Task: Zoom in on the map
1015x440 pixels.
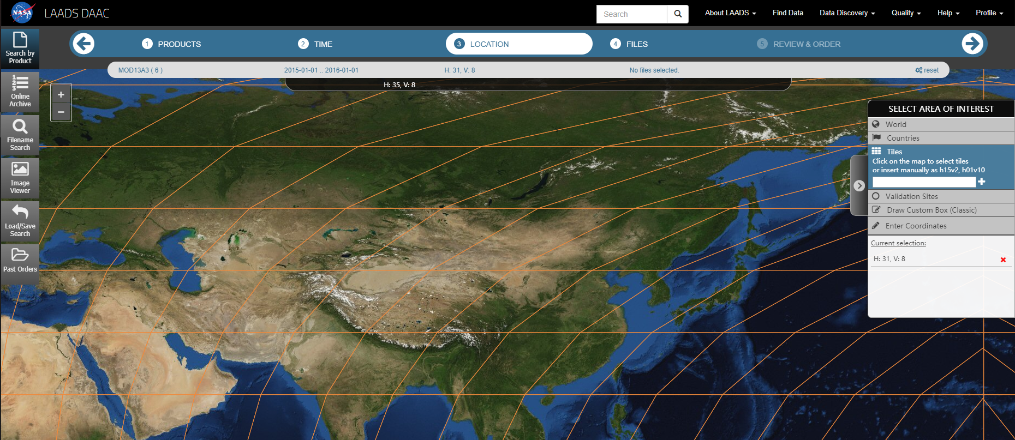Action: click(61, 94)
